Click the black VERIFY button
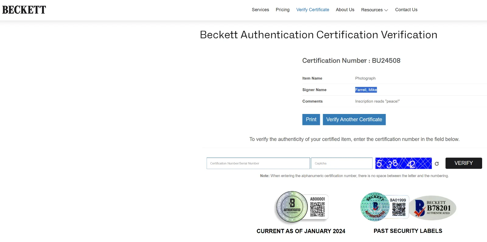487x242 pixels. 464,163
